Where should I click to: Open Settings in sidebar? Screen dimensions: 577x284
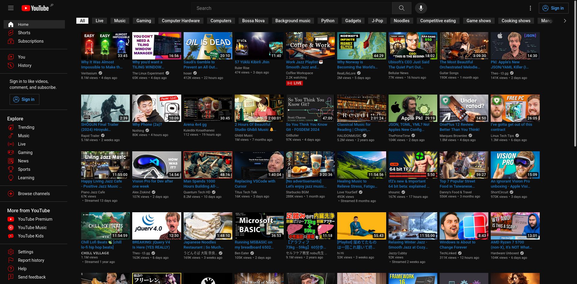34,252
